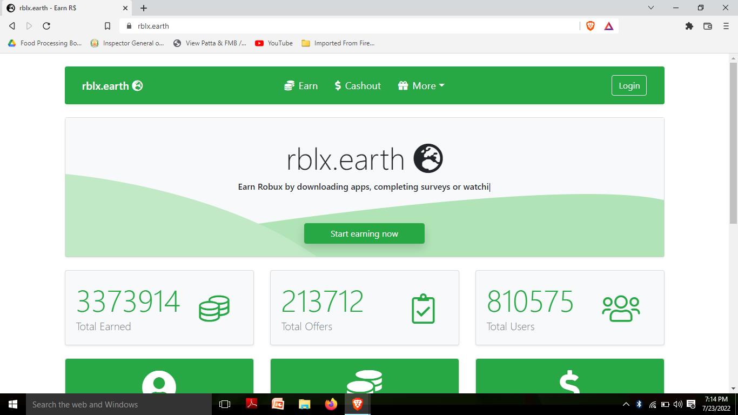Click the battery tray icon
The width and height of the screenshot is (738, 415).
(x=665, y=404)
